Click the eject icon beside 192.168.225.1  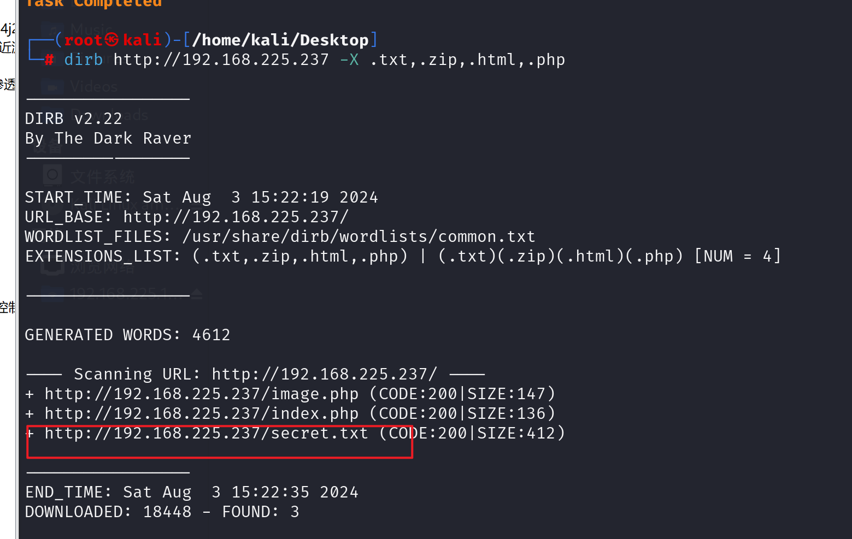tap(197, 294)
